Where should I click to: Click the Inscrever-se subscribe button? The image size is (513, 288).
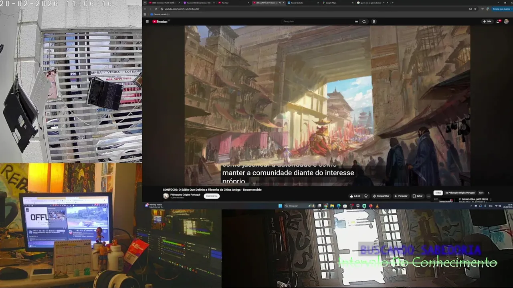coord(212,196)
